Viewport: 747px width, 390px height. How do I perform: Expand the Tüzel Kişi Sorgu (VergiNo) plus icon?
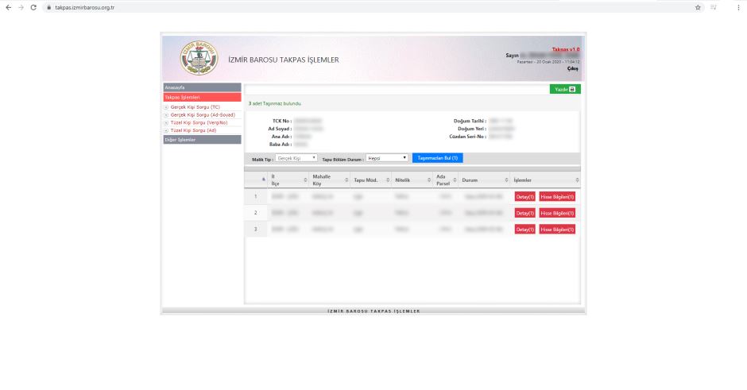coord(166,123)
